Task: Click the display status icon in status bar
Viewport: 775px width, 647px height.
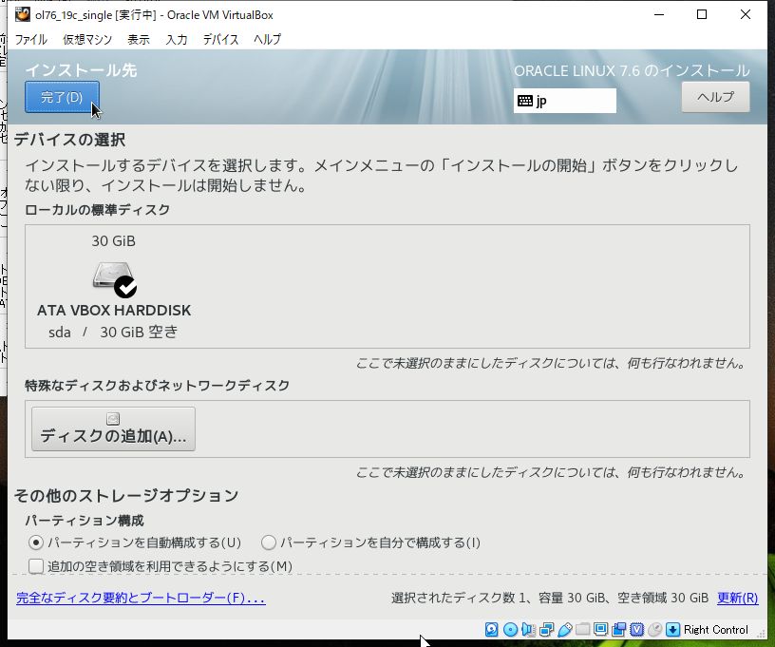Action: pyautogui.click(x=600, y=629)
